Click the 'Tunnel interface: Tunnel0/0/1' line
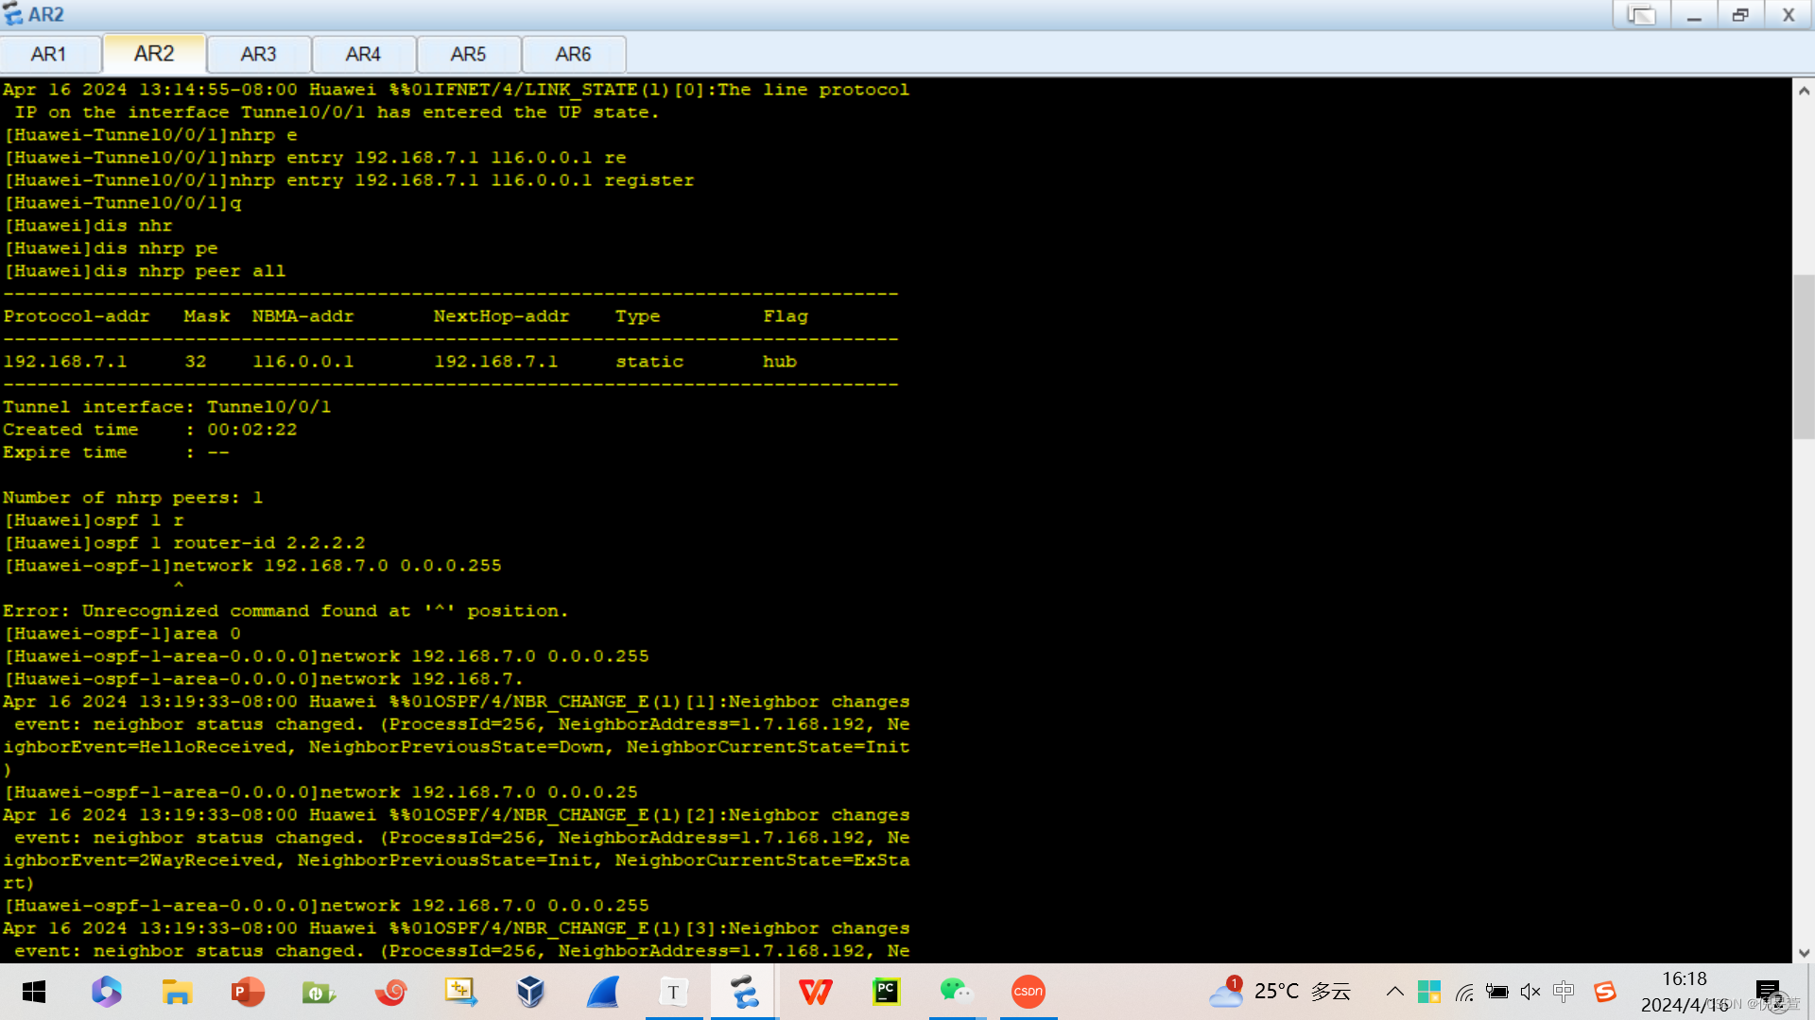Viewport: 1815px width, 1020px height. [x=167, y=407]
